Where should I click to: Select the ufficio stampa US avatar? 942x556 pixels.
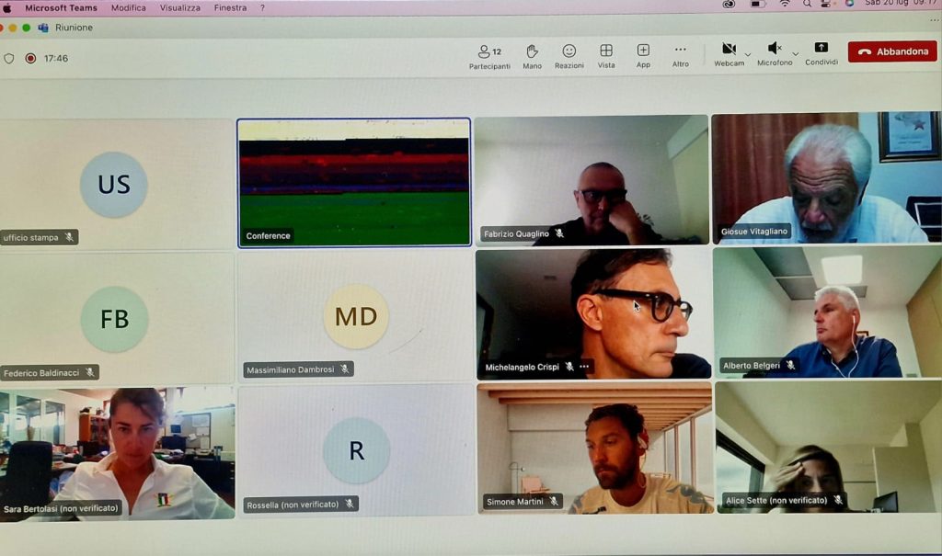point(113,185)
